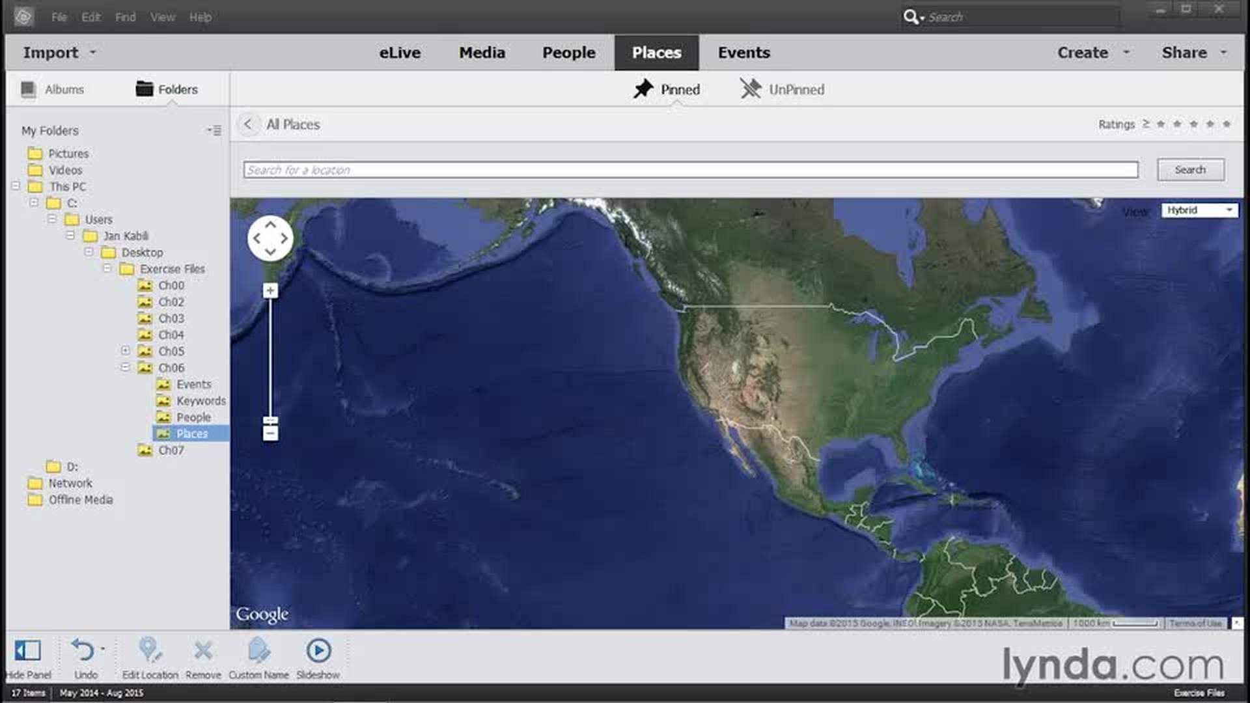
Task: Open the Events tab
Action: point(743,53)
